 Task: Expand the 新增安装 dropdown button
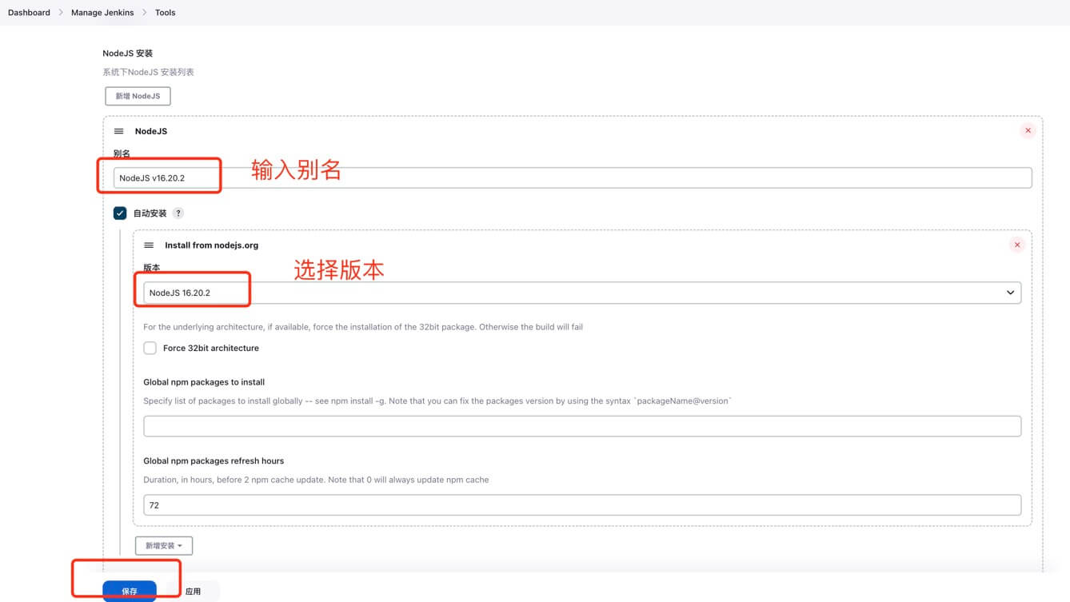pos(164,545)
